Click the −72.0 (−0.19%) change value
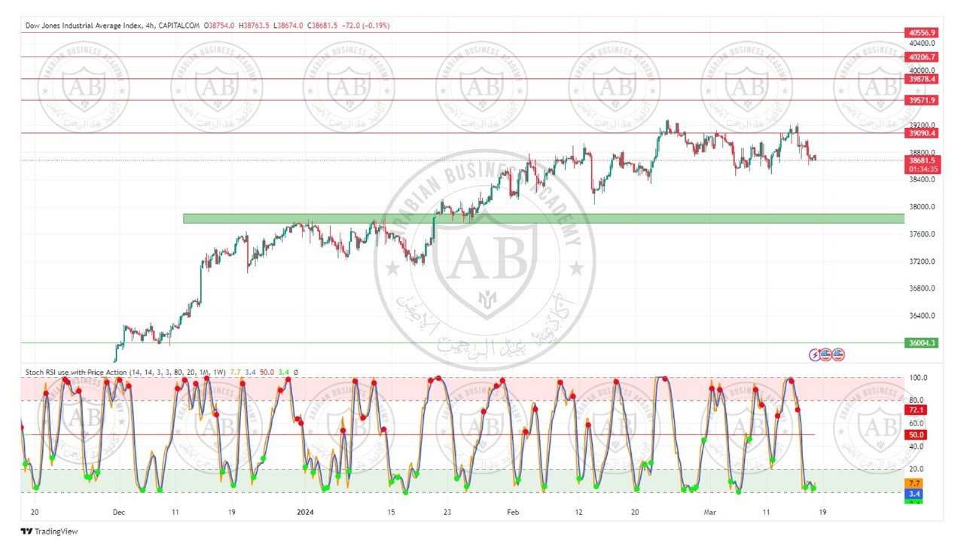964x542 pixels. [x=366, y=25]
